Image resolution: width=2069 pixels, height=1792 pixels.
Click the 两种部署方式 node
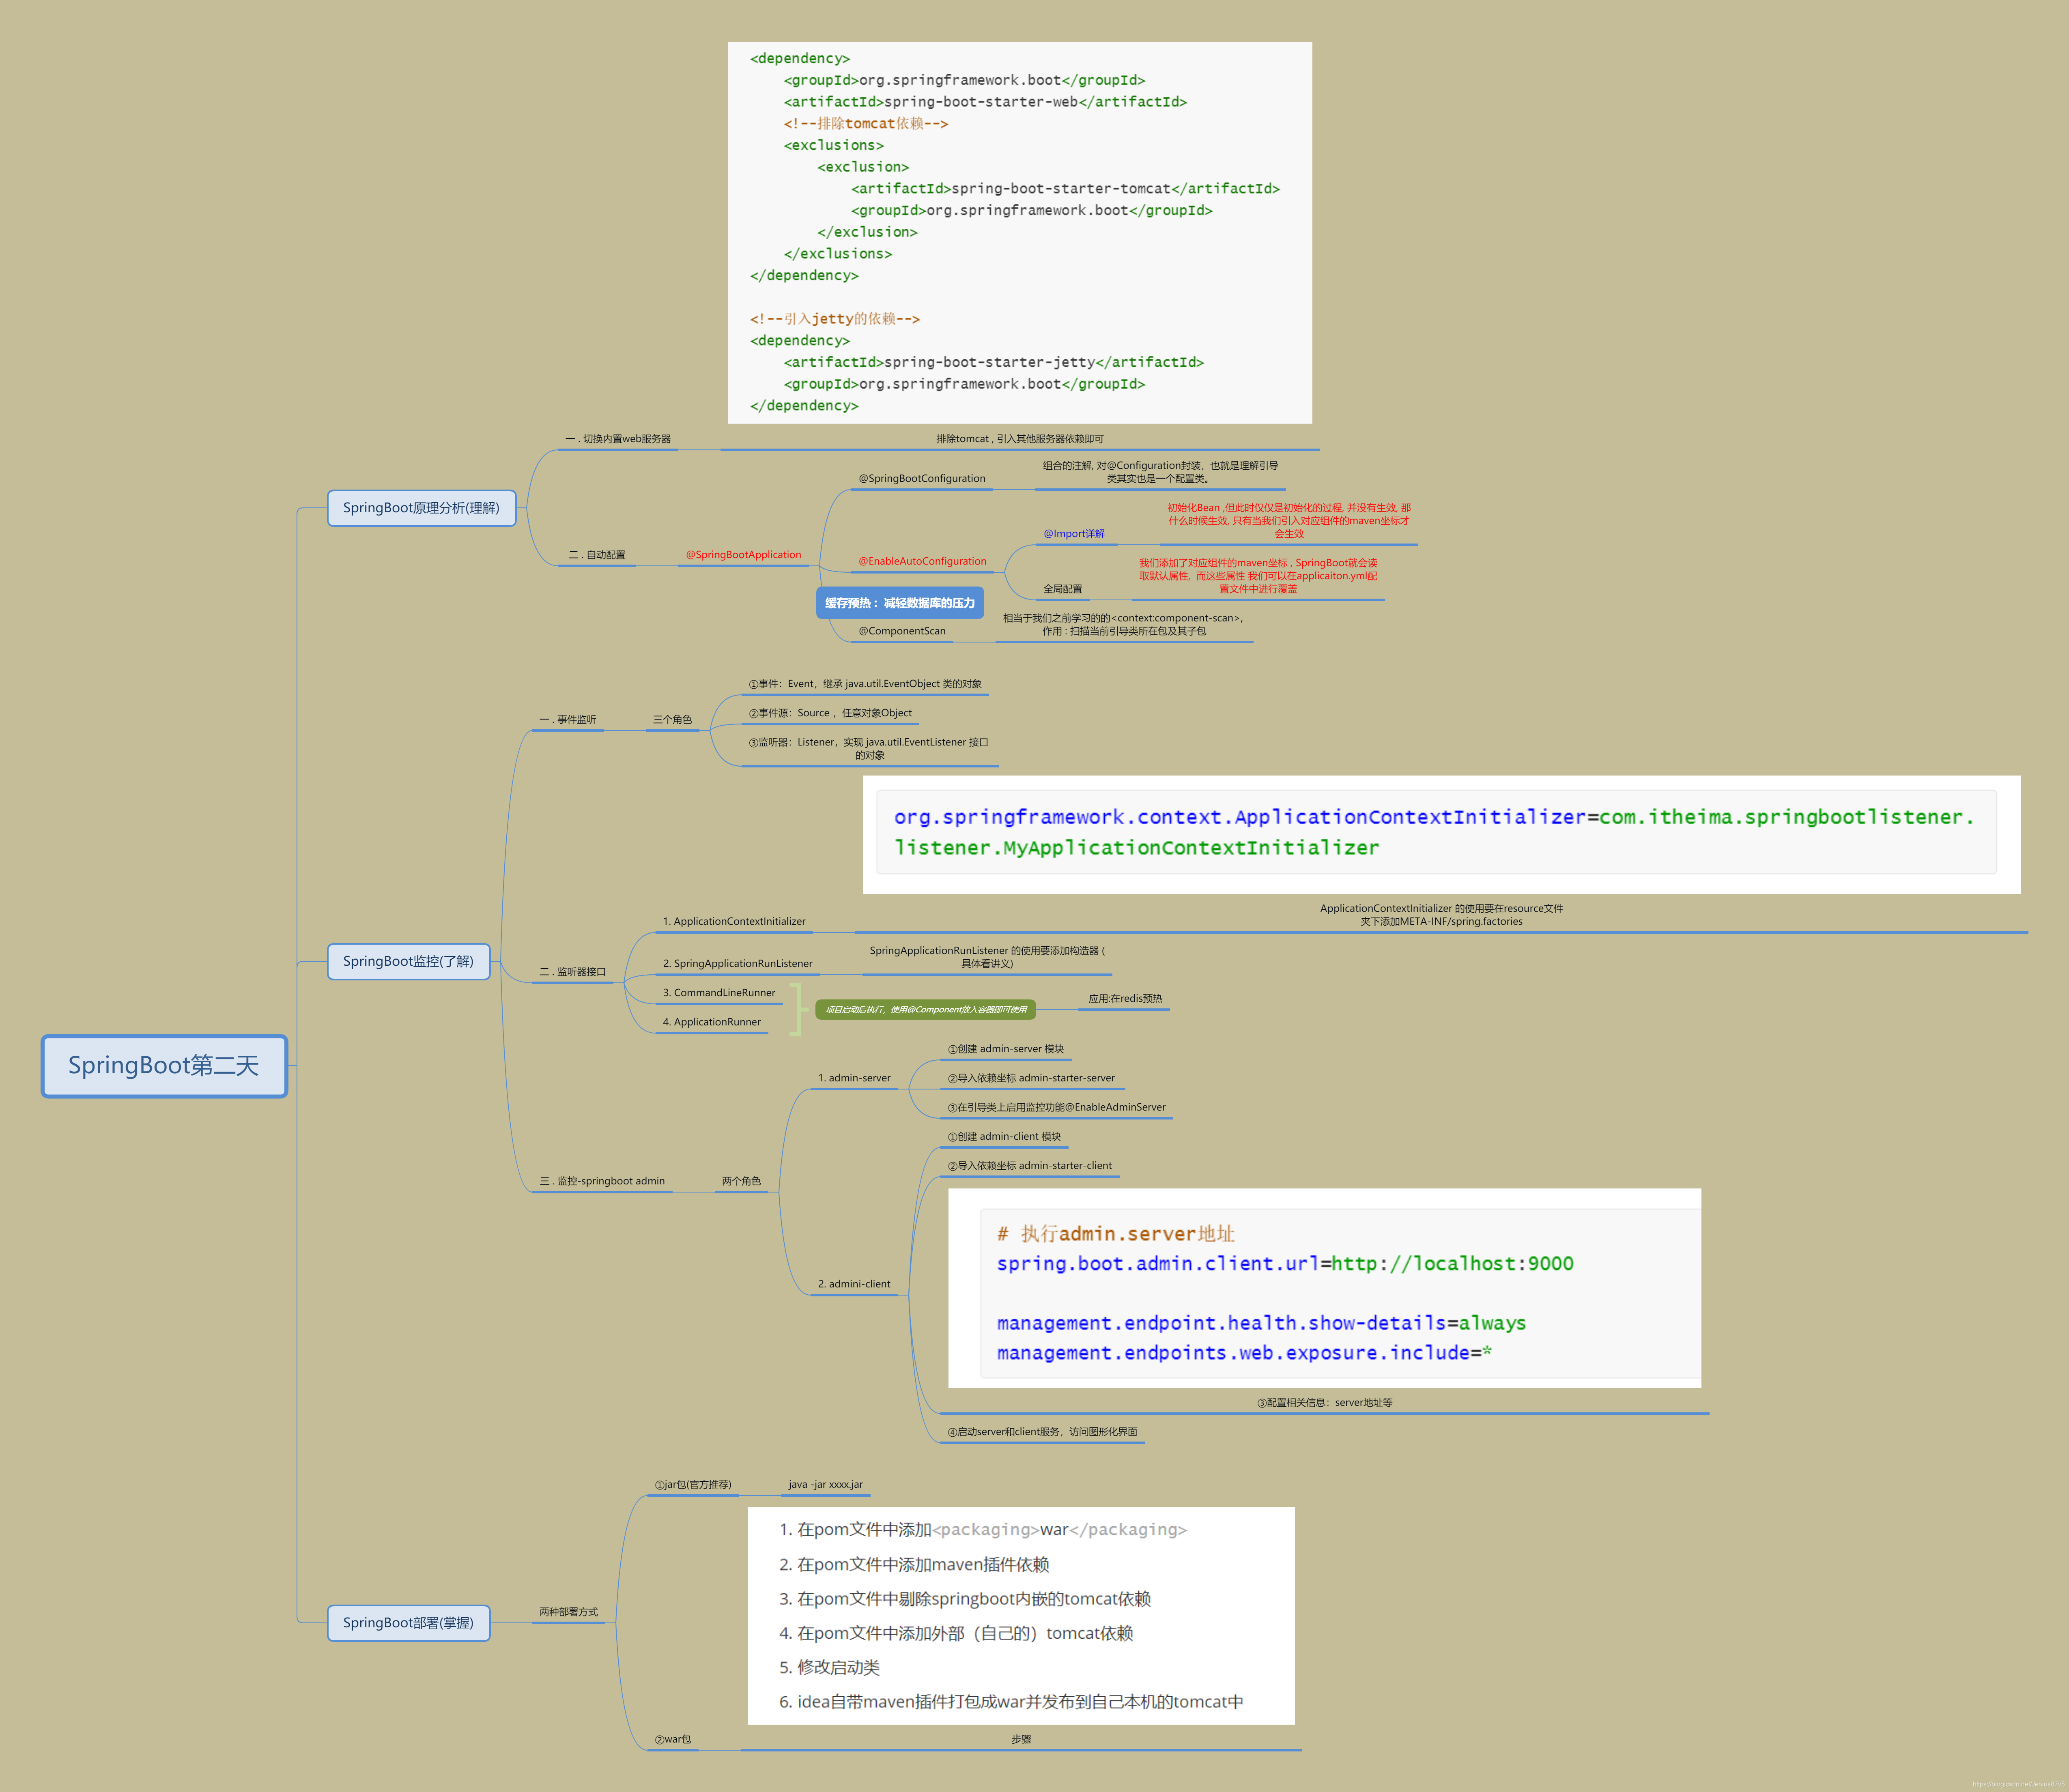pos(568,1612)
